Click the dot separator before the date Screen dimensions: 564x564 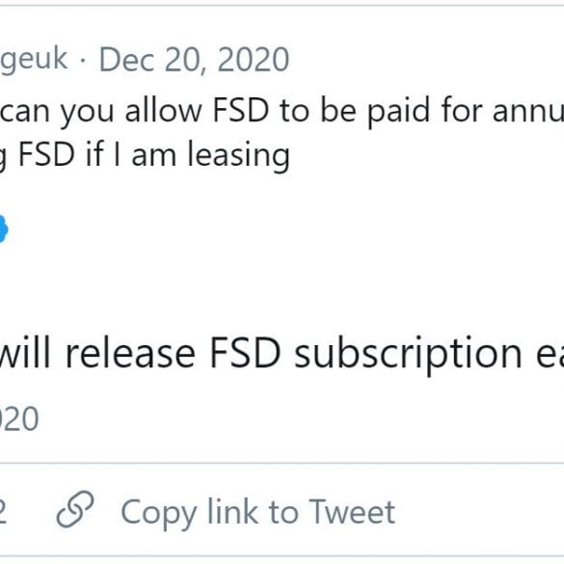tap(83, 61)
